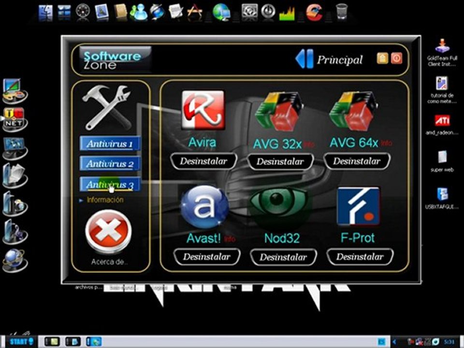This screenshot has width=464, height=348.
Task: Open the Antivirus 1 section
Action: point(110,144)
